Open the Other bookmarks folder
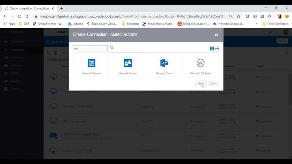The width and height of the screenshot is (292, 164). [276, 24]
